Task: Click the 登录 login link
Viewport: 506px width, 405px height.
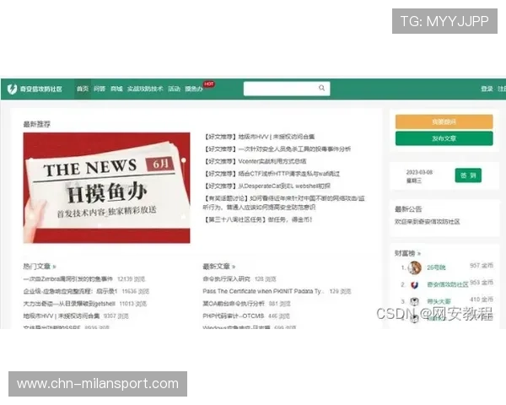Action: 487,89
